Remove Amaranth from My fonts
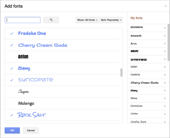Screen dimensions: 170x138 tap(165, 36)
